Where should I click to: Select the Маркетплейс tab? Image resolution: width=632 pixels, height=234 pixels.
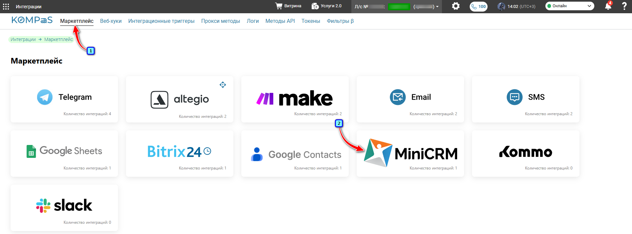(77, 21)
